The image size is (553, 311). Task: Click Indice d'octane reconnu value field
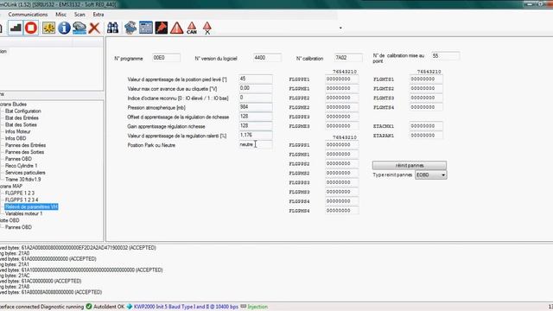coord(256,98)
